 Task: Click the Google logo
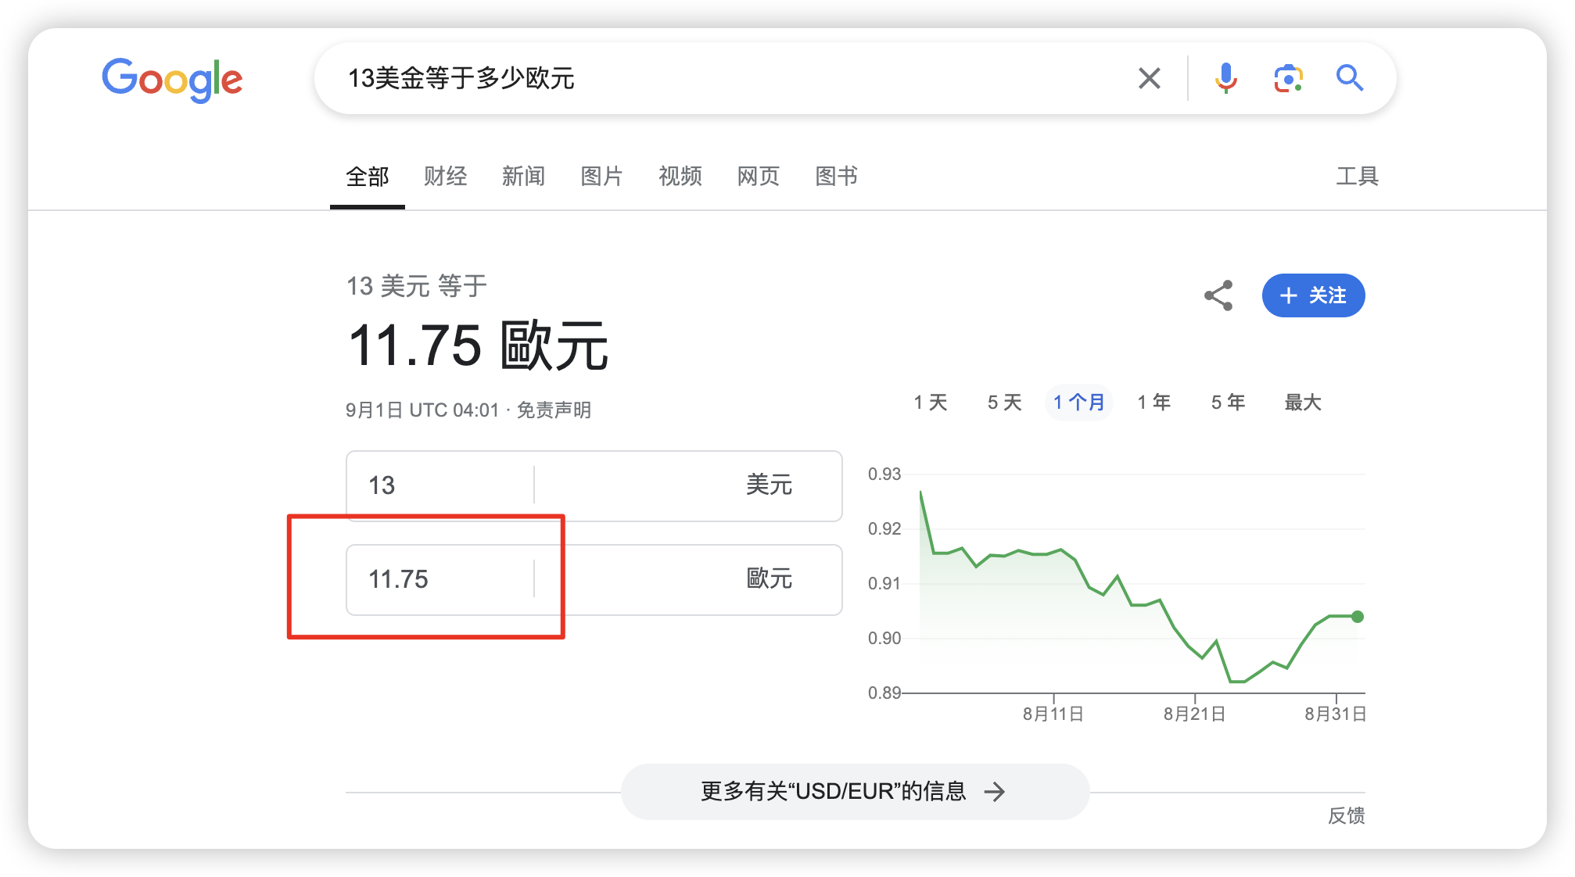pyautogui.click(x=173, y=78)
